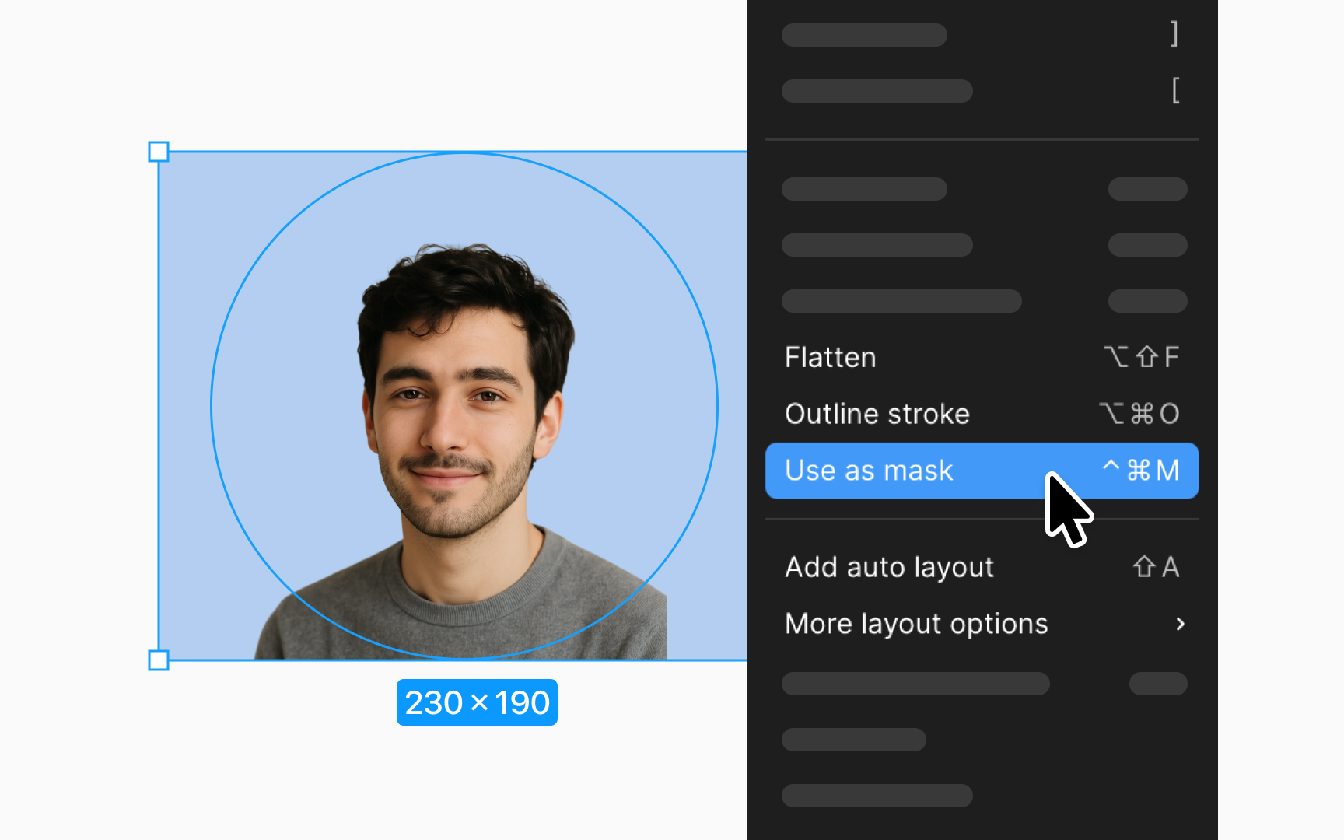Click the Shift F shortcut next to Flatten
This screenshot has width=1344, height=840.
(x=1142, y=357)
